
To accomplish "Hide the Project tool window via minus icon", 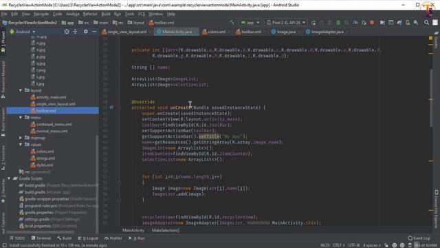I will tap(94, 32).
